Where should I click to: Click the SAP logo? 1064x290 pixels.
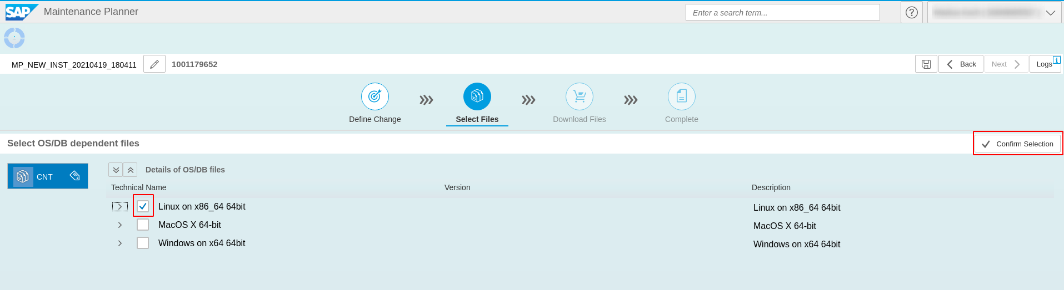(x=21, y=12)
